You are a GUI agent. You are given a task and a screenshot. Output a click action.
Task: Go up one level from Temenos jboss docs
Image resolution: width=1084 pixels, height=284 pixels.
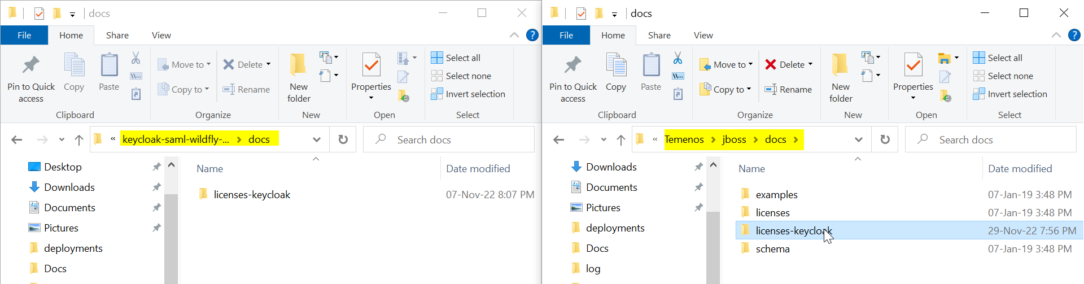click(621, 139)
